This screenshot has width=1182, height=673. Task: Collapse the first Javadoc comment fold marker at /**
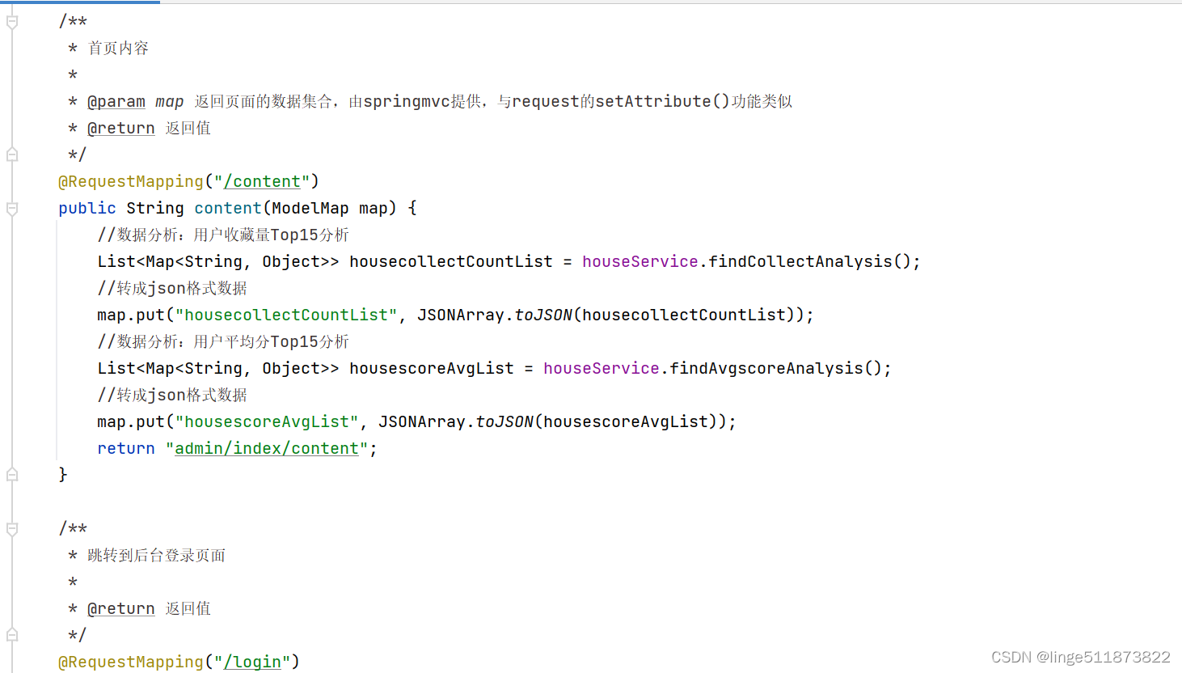pos(12,22)
